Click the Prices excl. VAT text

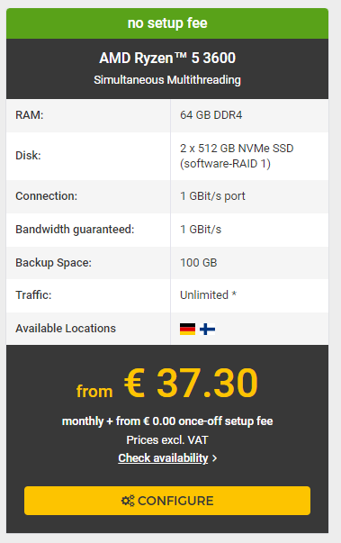[167, 440]
